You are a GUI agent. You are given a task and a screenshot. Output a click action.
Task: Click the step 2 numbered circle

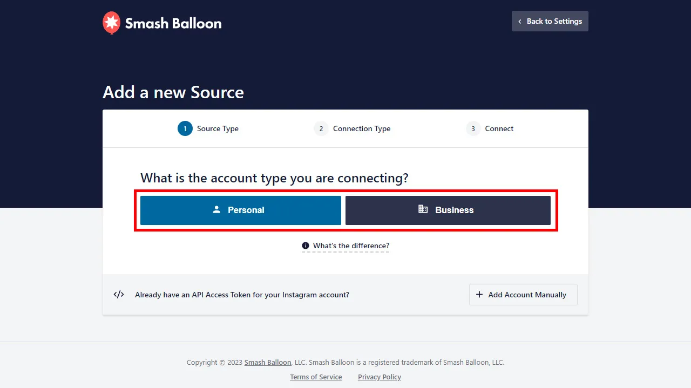tap(321, 128)
